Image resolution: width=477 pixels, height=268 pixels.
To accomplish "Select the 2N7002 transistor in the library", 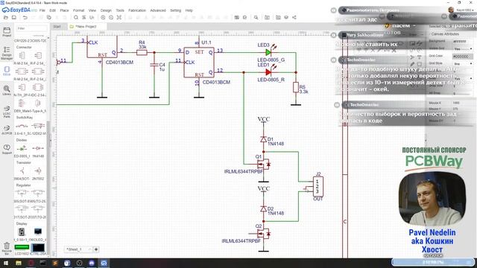I will point(38,173).
